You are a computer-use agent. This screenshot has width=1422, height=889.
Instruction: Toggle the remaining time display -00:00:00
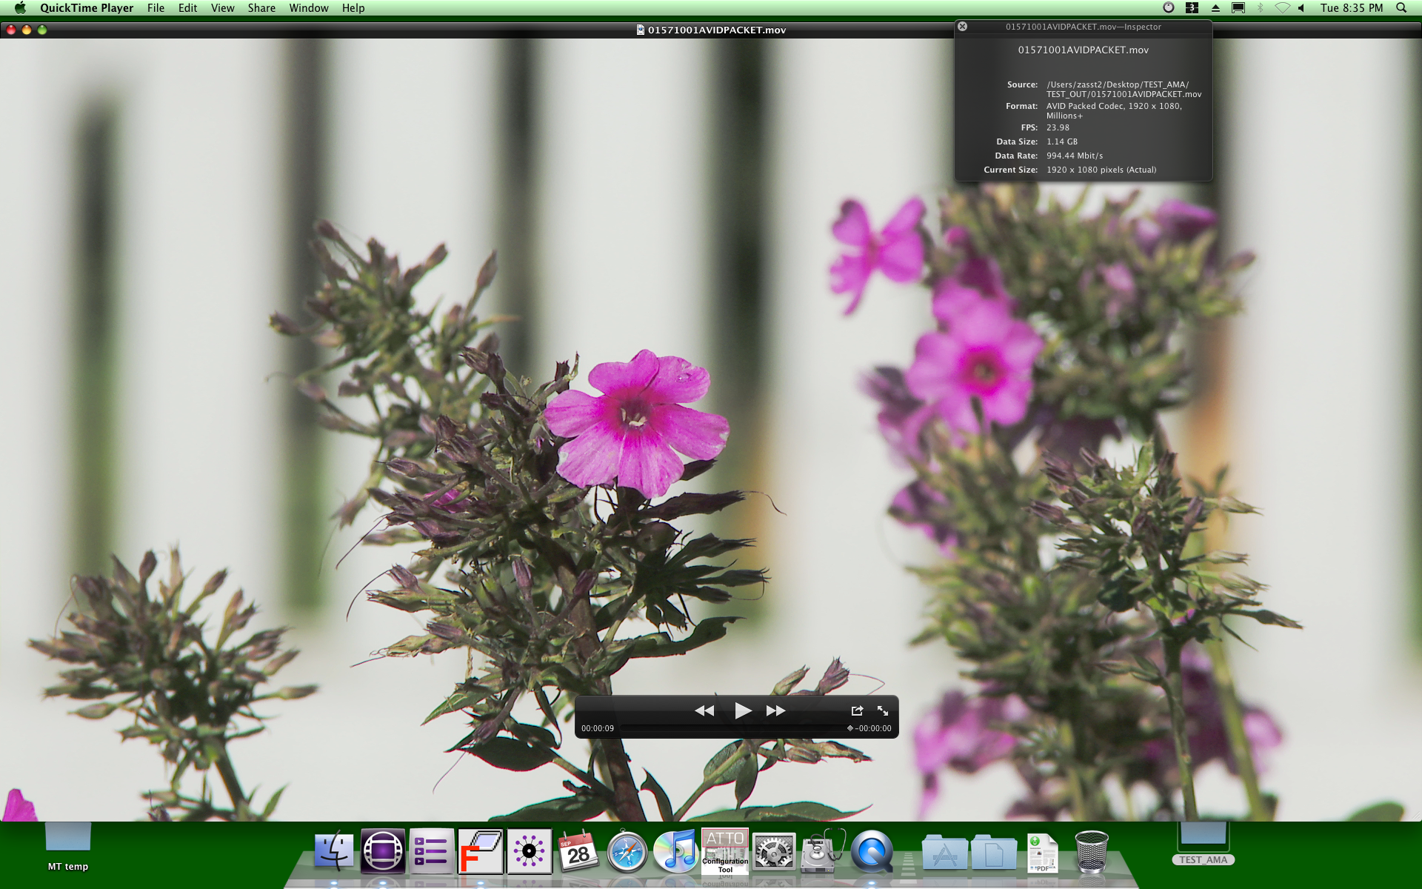click(x=874, y=728)
